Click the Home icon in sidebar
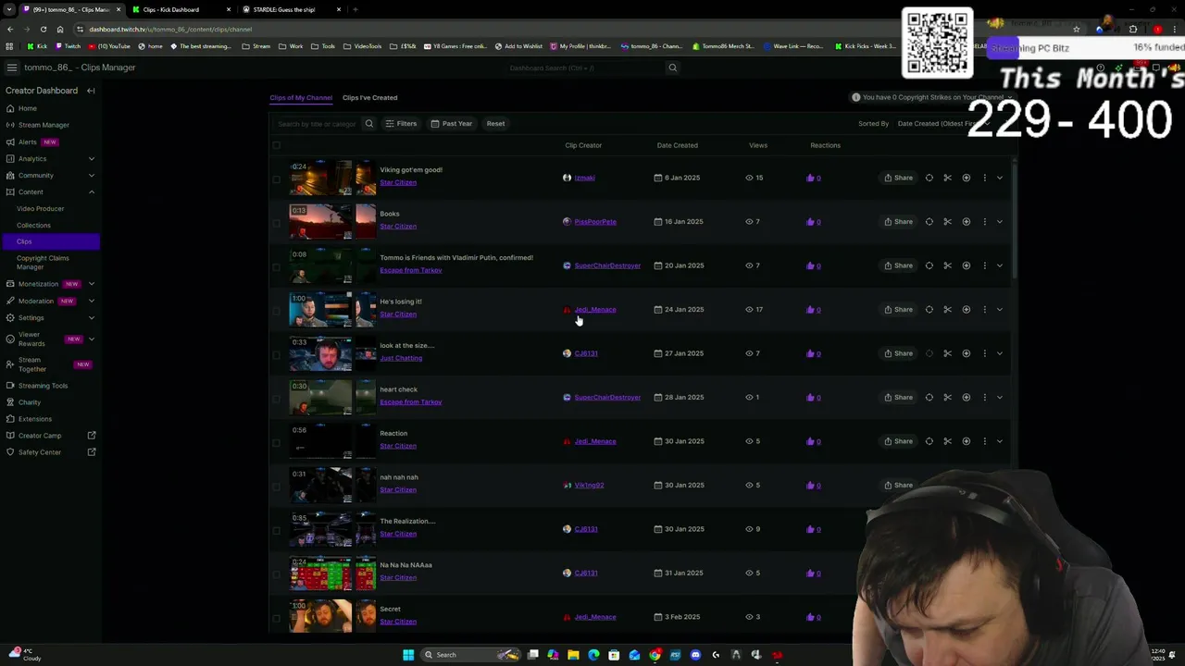 pyautogui.click(x=10, y=108)
